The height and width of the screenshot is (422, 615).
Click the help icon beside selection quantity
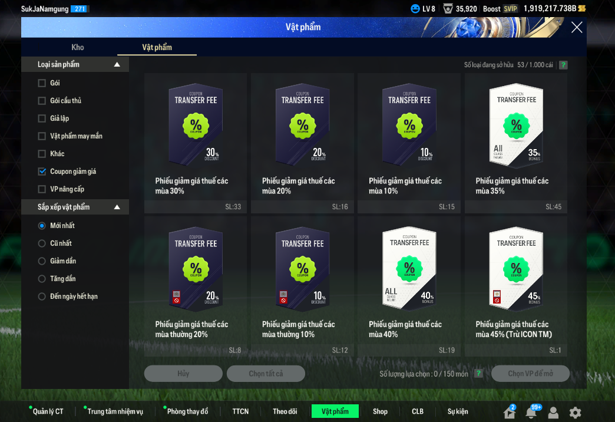pos(479,374)
